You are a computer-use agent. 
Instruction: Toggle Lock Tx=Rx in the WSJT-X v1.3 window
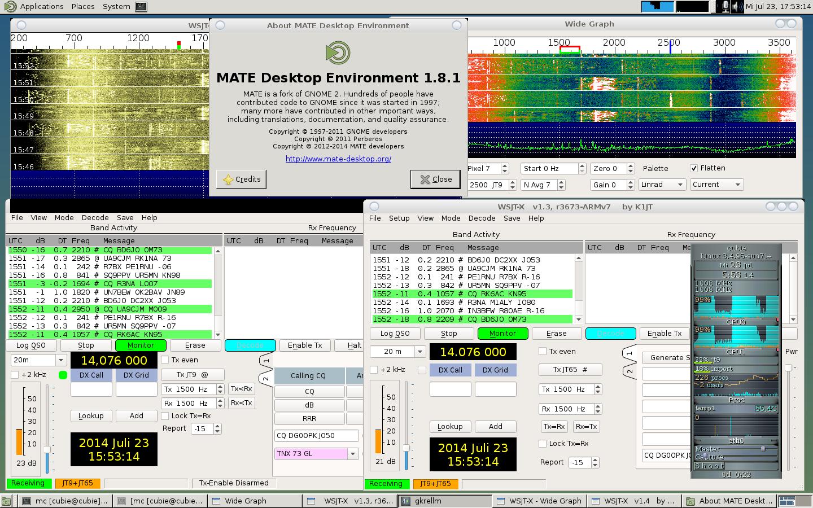pyautogui.click(x=543, y=444)
